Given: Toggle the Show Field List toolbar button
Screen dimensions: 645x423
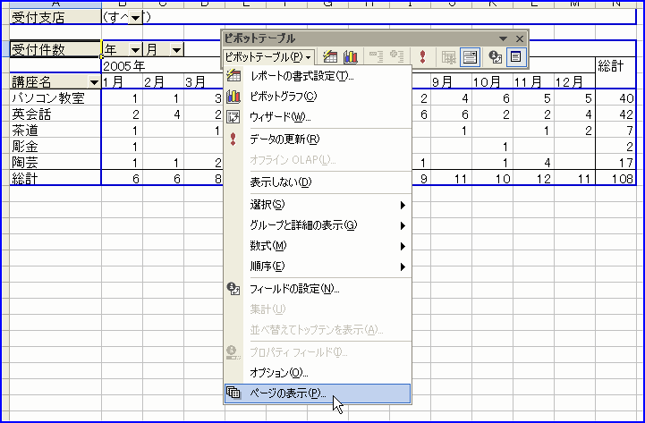Looking at the screenshot, I should (x=516, y=56).
